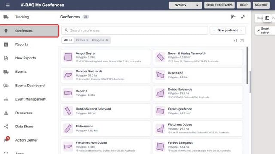Click the Dubbo Saleyards polygon thumbnail
Viewport: 275px width, 154px height.
(x=160, y=93)
